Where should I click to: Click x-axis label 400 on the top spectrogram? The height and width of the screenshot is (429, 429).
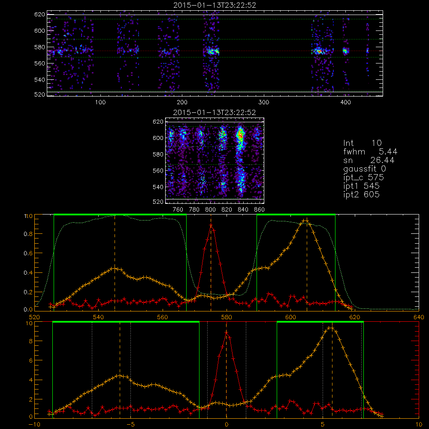(345, 103)
